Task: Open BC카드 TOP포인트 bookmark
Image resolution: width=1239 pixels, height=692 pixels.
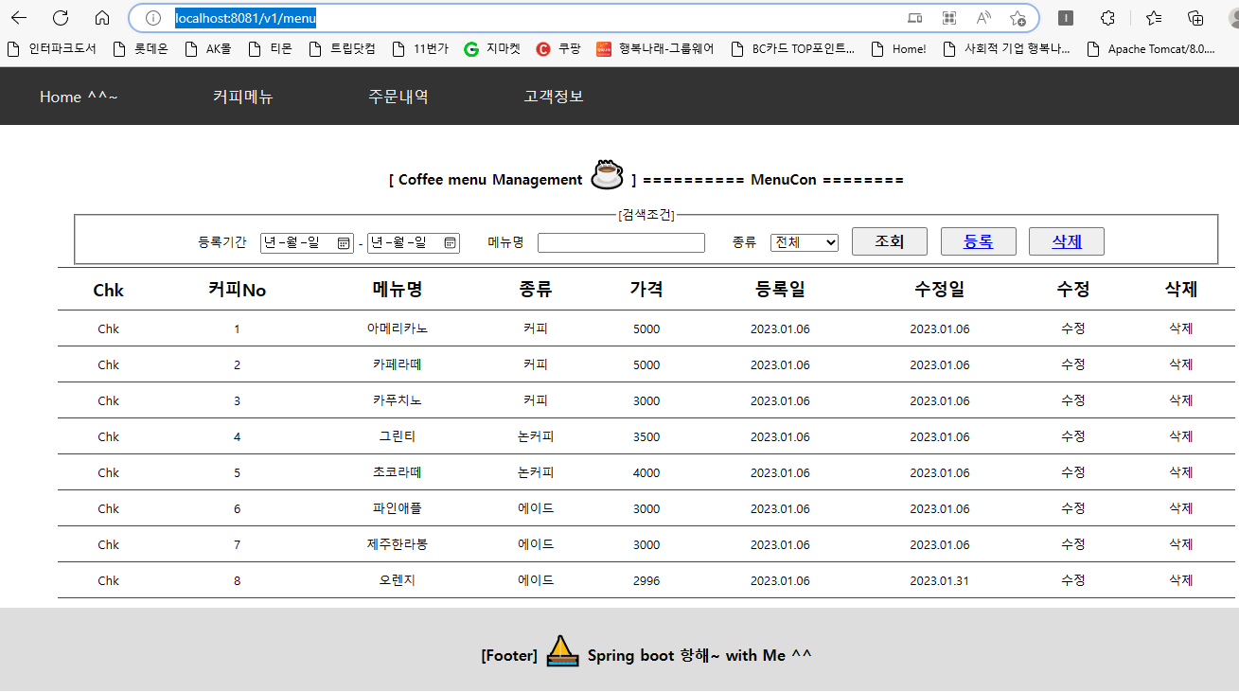Action: 793,49
